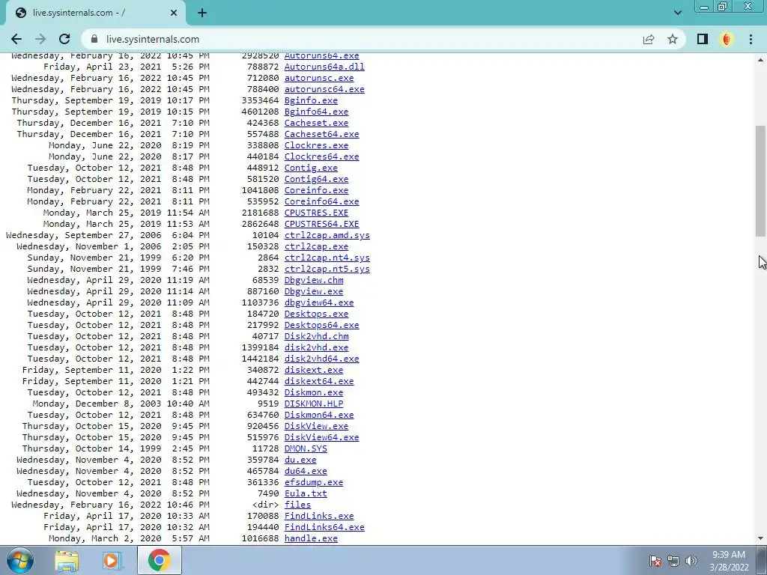Screen dimensions: 767x575
Task: Open the handle.exe link
Action: point(311,538)
